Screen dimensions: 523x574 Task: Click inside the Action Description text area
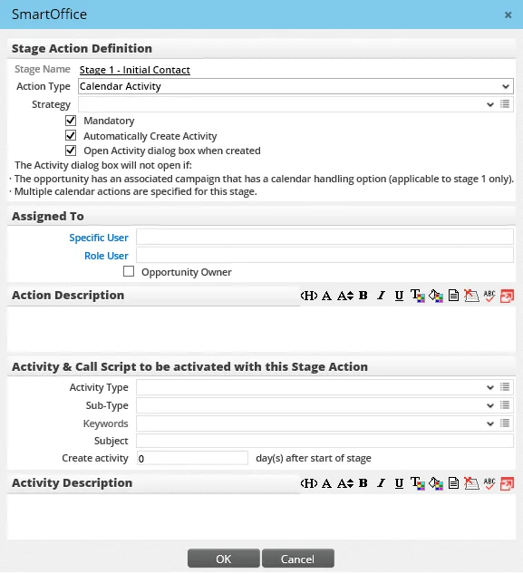coord(261,328)
